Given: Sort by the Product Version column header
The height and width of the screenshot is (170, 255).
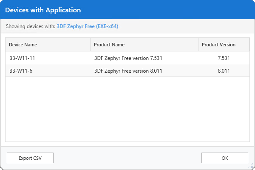Looking at the screenshot, I should pos(224,45).
